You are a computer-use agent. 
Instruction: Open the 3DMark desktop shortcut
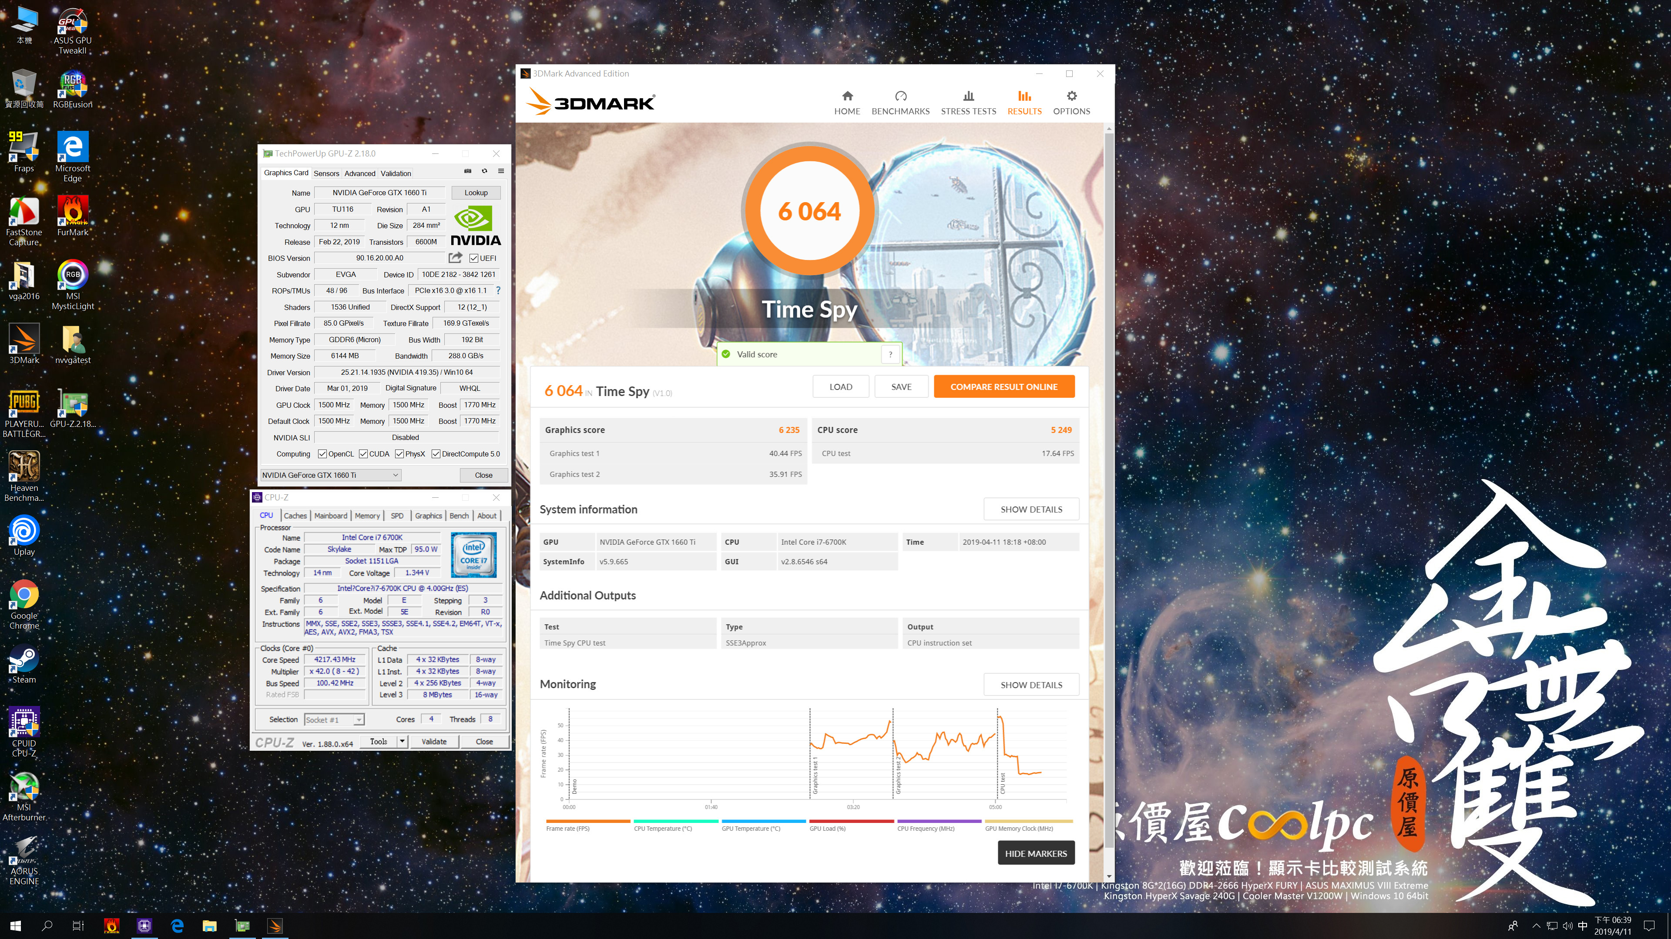tap(24, 343)
